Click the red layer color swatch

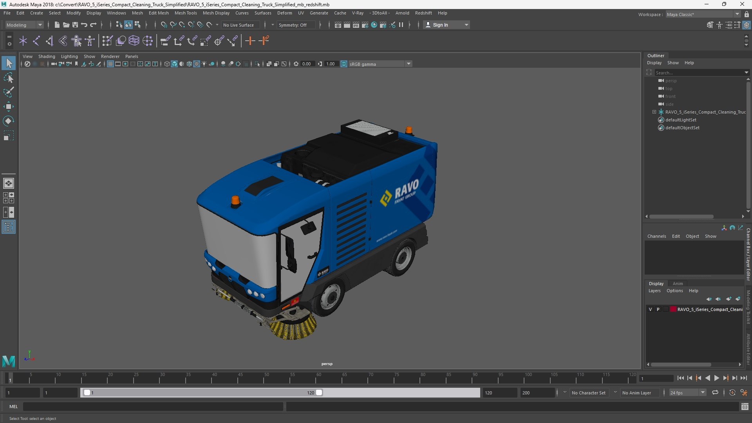(x=673, y=309)
